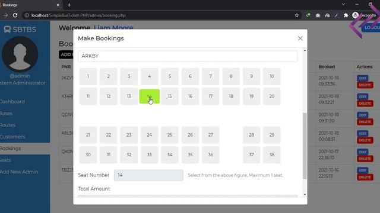Open browser extensions puzzle icon

click(346, 15)
